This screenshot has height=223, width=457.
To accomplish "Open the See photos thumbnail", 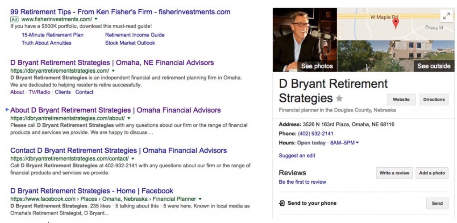I will click(305, 40).
